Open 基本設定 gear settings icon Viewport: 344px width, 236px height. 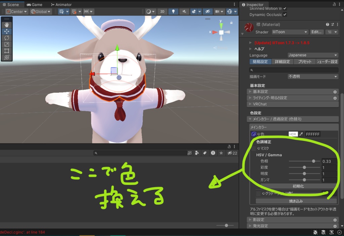pyautogui.click(x=335, y=92)
